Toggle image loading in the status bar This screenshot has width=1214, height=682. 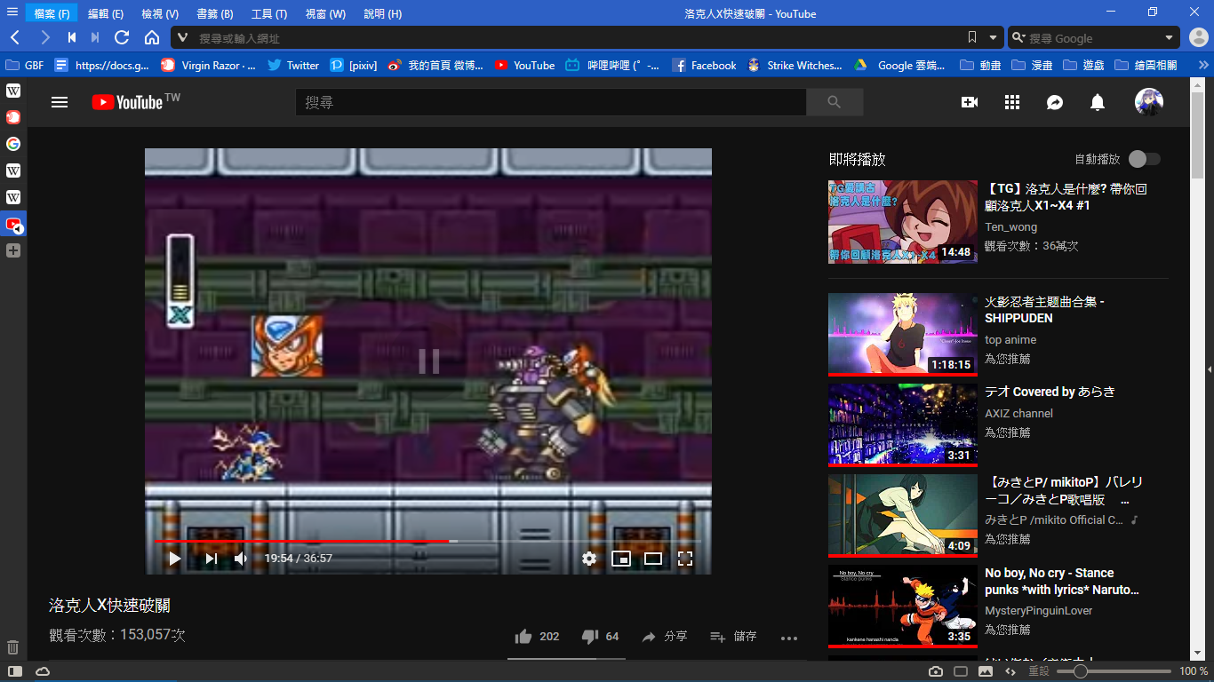(x=986, y=671)
